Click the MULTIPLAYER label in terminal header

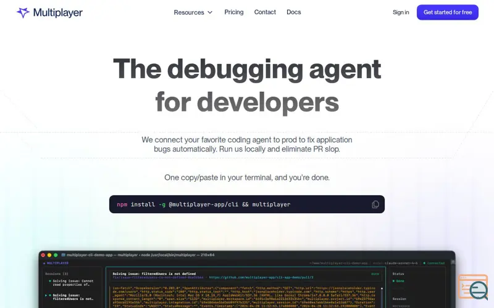coord(56,263)
